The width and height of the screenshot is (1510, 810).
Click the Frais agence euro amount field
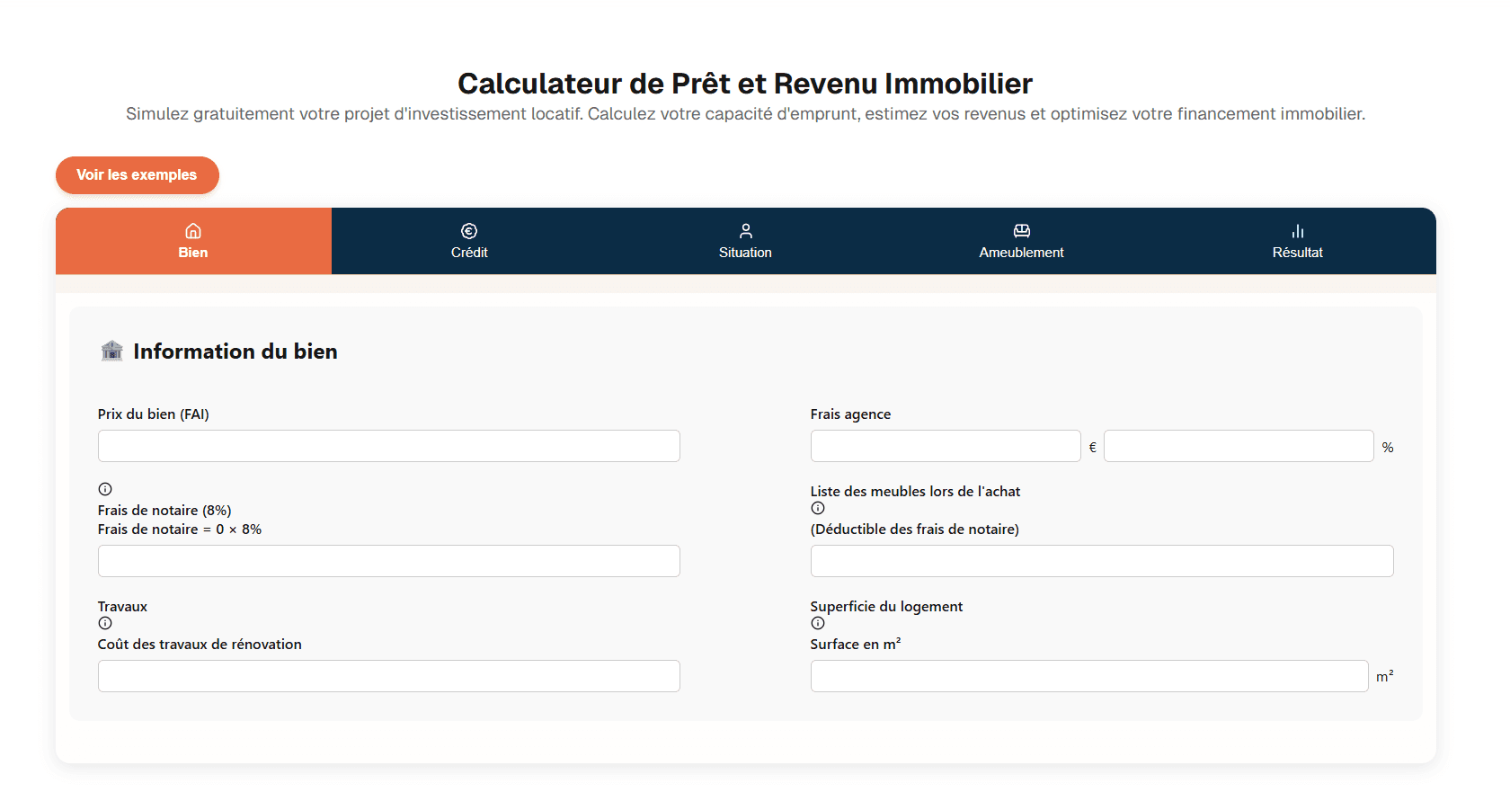(945, 446)
